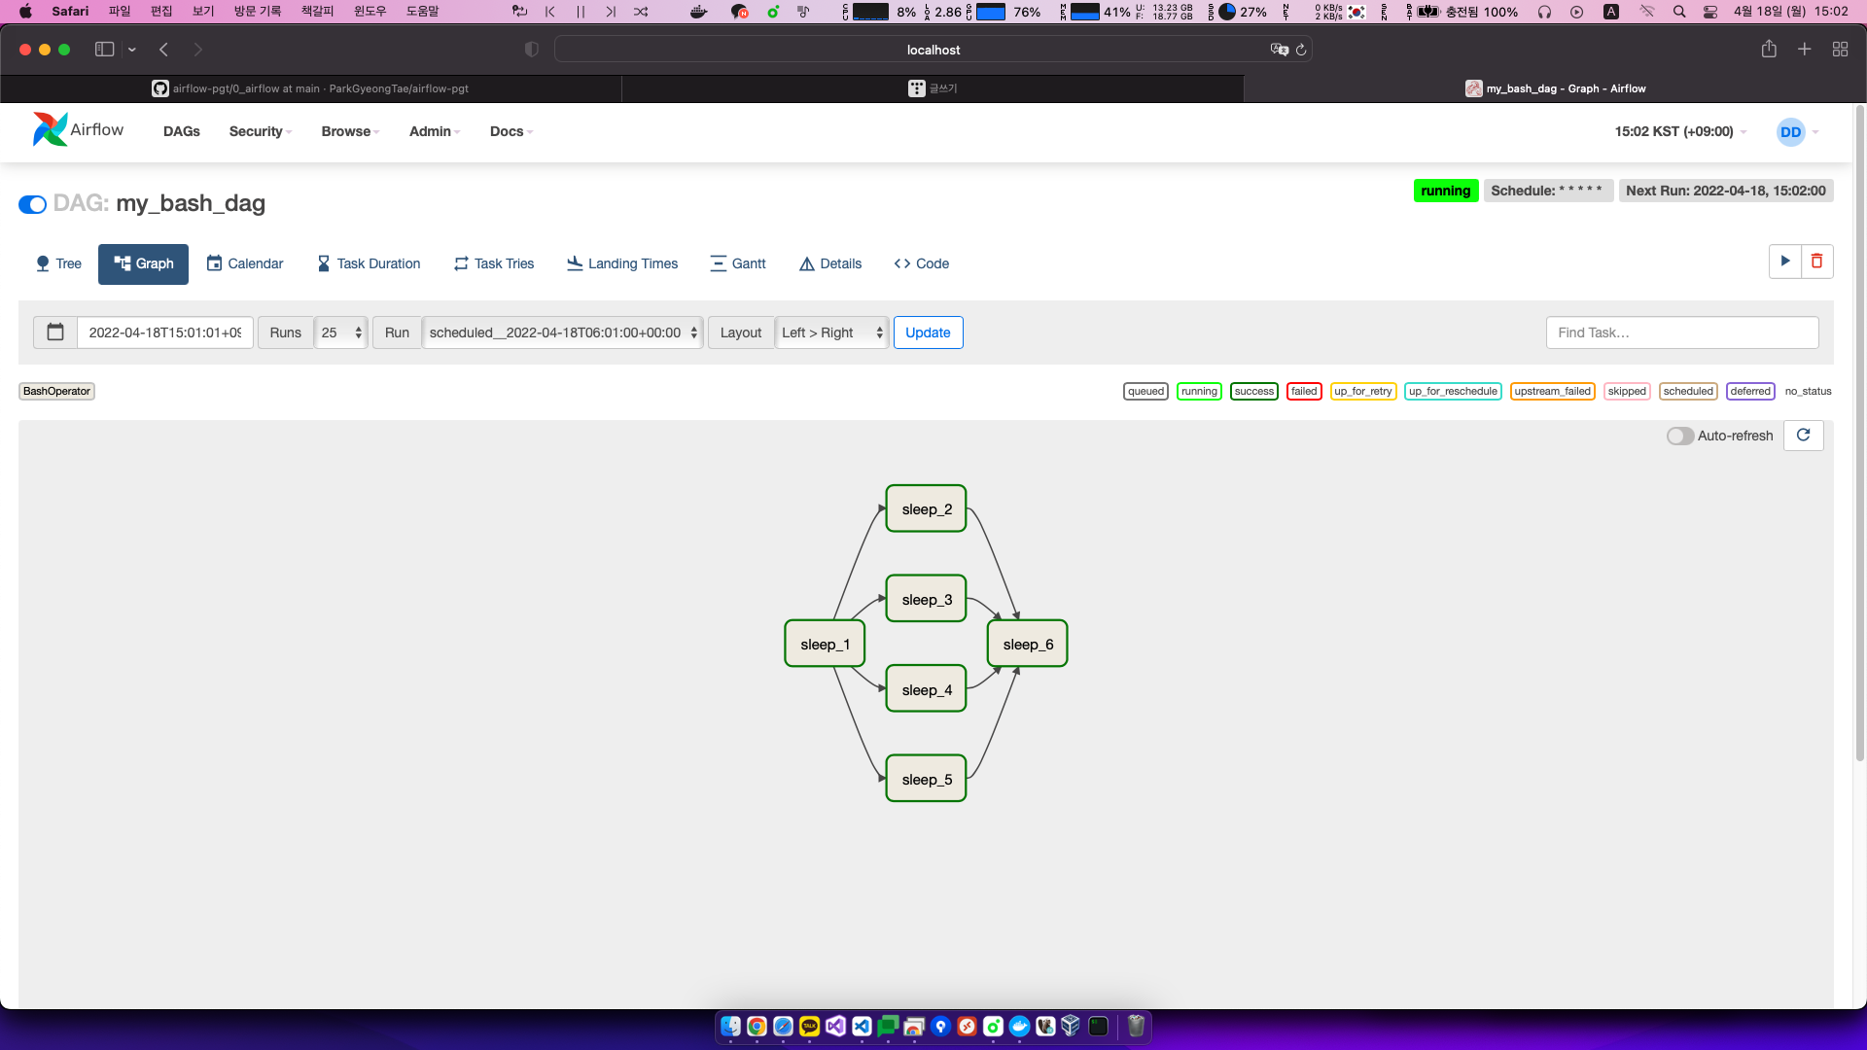The width and height of the screenshot is (1867, 1050).
Task: Toggle the my_bash_dag pause switch
Action: click(32, 204)
